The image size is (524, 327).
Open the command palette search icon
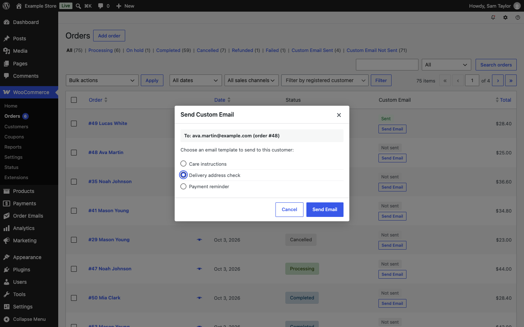(x=78, y=6)
